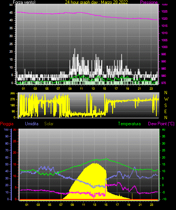176x210 pixels.
Task: Click pressure axis value 990
Action: pos(164,61)
